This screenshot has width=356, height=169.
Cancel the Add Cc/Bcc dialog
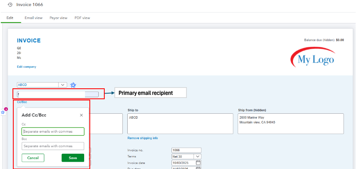[33, 158]
